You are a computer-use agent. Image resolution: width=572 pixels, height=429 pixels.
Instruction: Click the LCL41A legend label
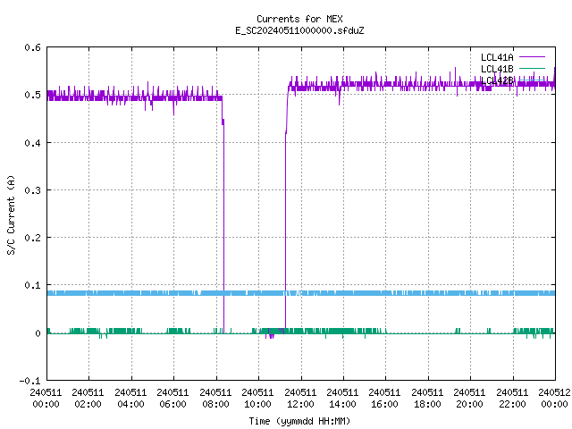point(497,57)
